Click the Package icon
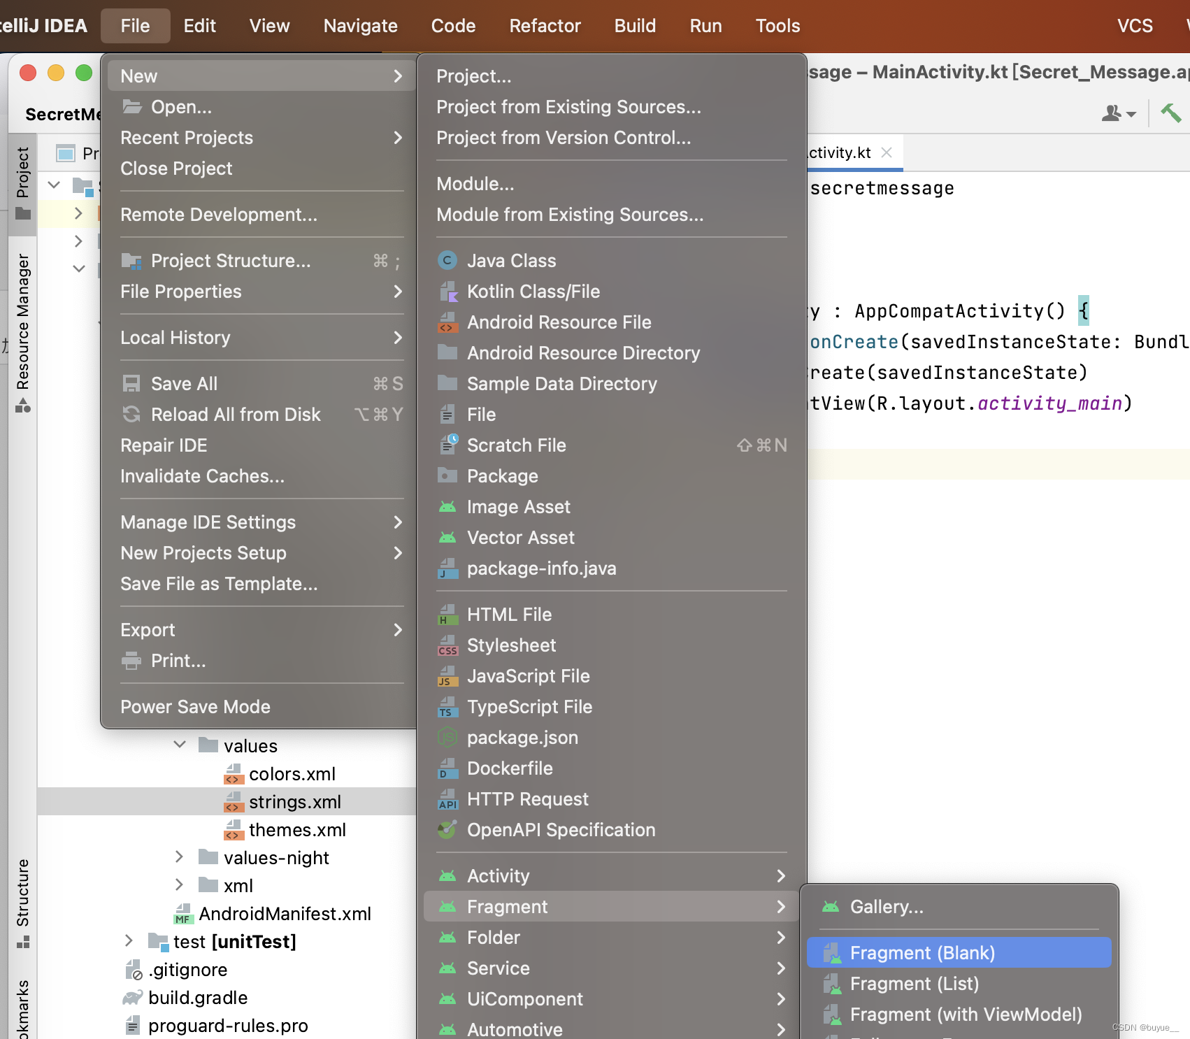This screenshot has width=1190, height=1039. point(447,475)
